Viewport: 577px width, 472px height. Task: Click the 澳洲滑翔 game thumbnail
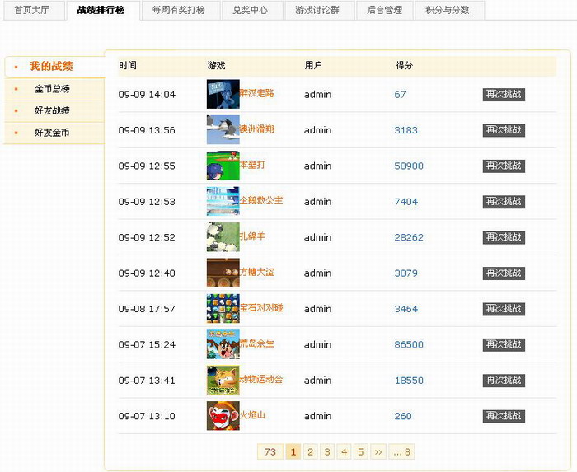point(223,130)
